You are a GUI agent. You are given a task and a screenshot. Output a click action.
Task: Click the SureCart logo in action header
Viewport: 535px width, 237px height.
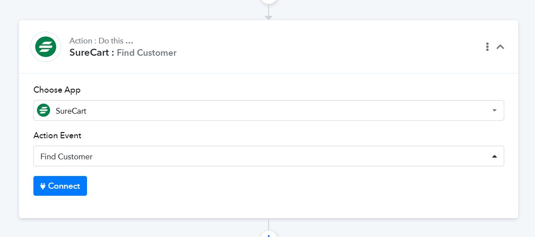click(46, 47)
